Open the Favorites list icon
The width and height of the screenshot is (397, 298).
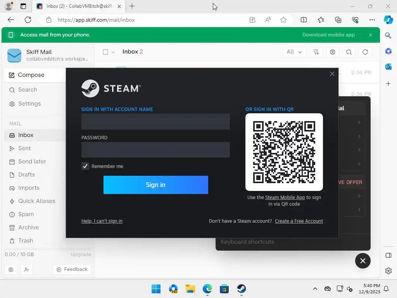(321, 20)
